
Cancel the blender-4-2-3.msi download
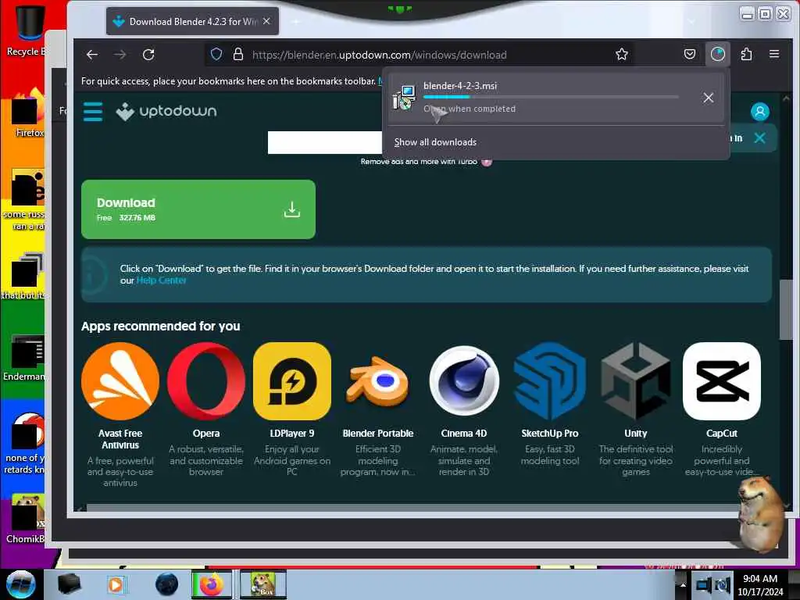point(708,98)
